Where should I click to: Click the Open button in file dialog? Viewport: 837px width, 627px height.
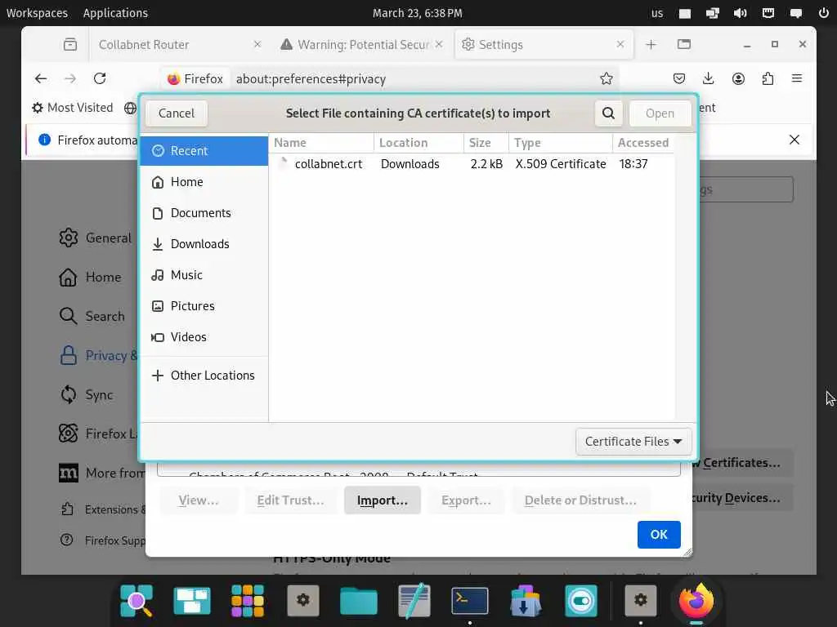[x=660, y=113]
